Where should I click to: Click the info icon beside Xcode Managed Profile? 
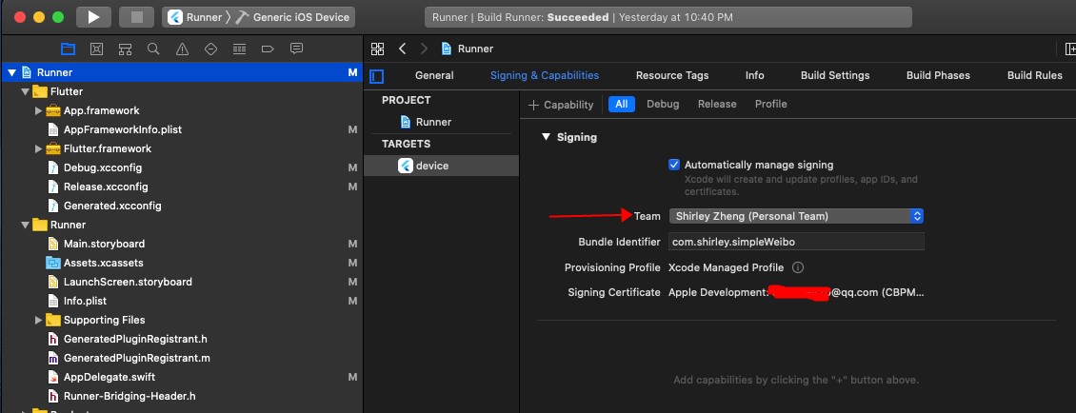tap(798, 267)
